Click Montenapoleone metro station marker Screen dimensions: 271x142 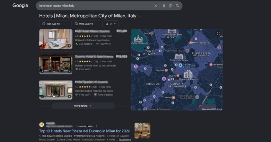[x=191, y=43]
